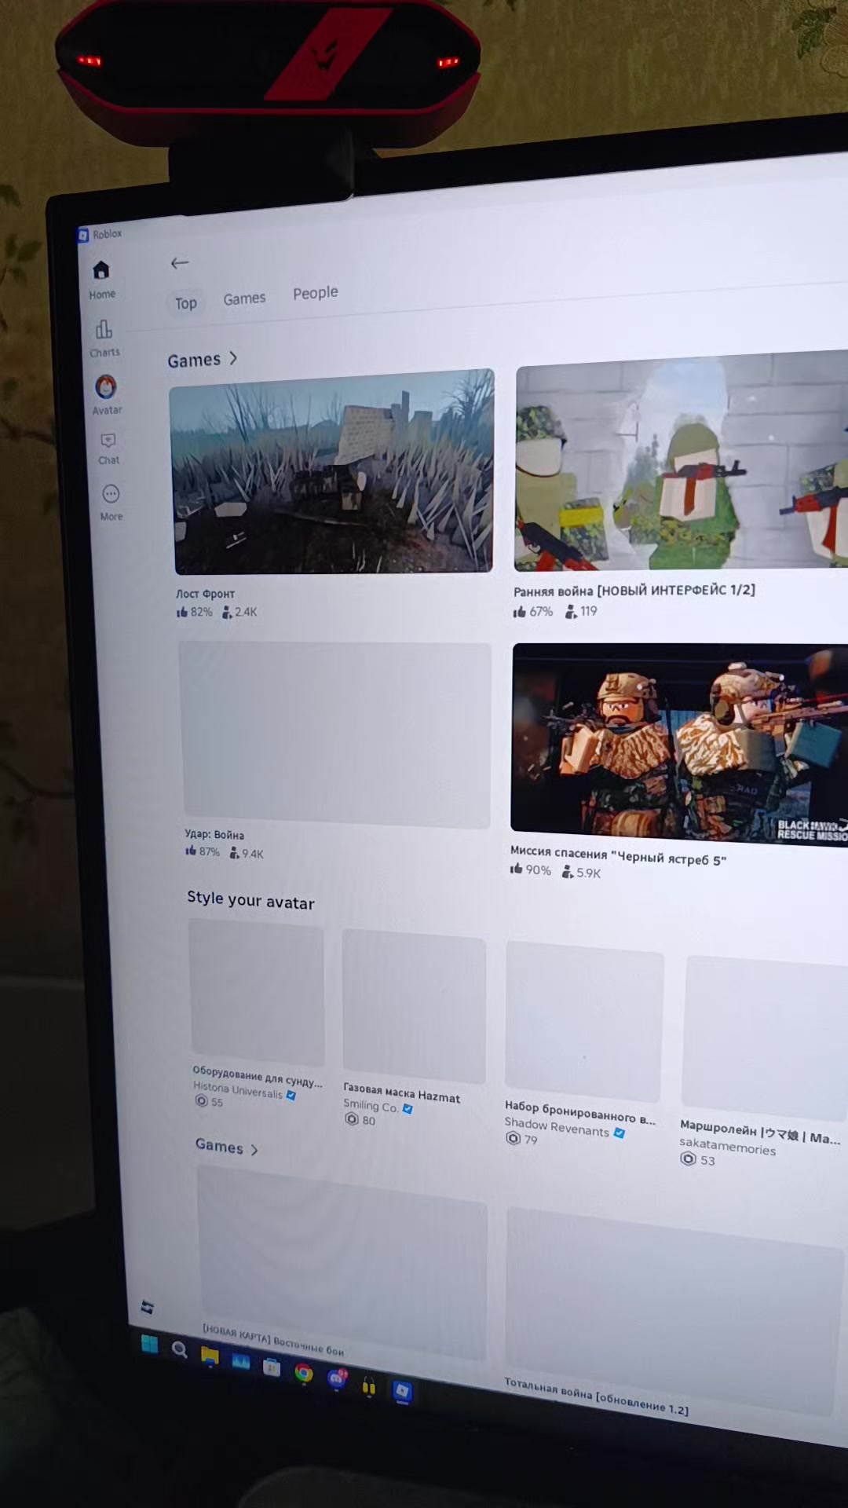Click 82% rating under Лост Фронт

[195, 612]
